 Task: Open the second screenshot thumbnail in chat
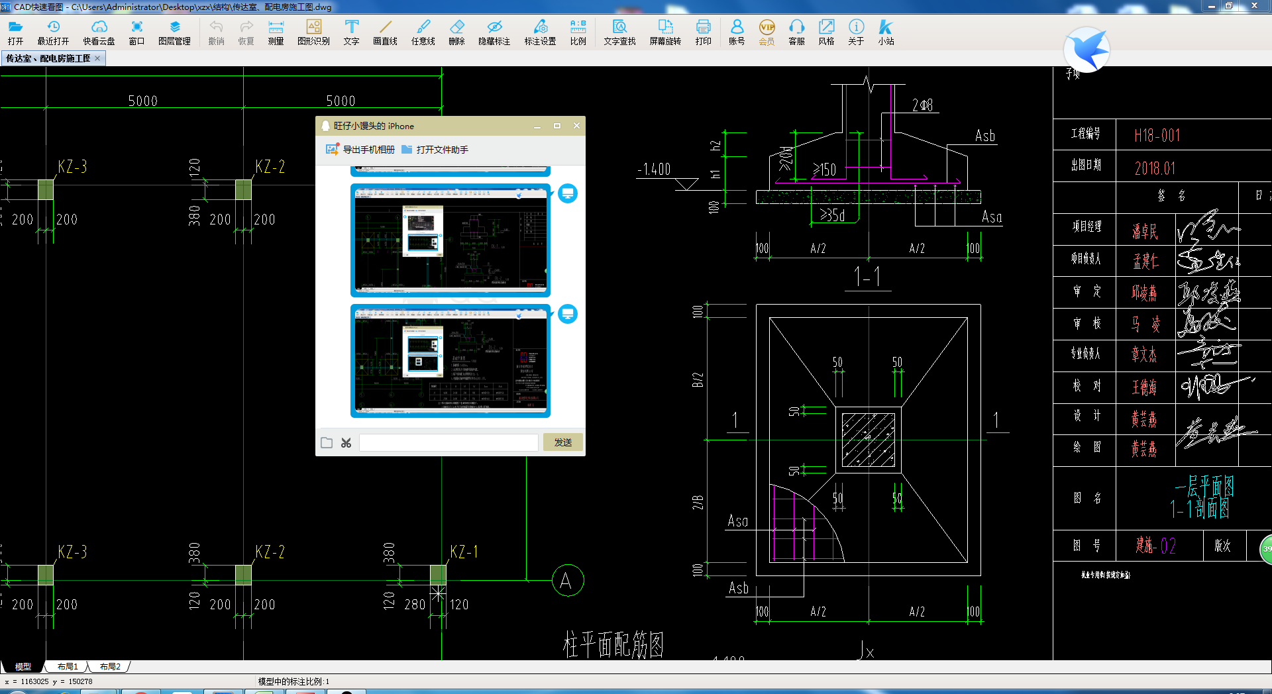click(450, 361)
